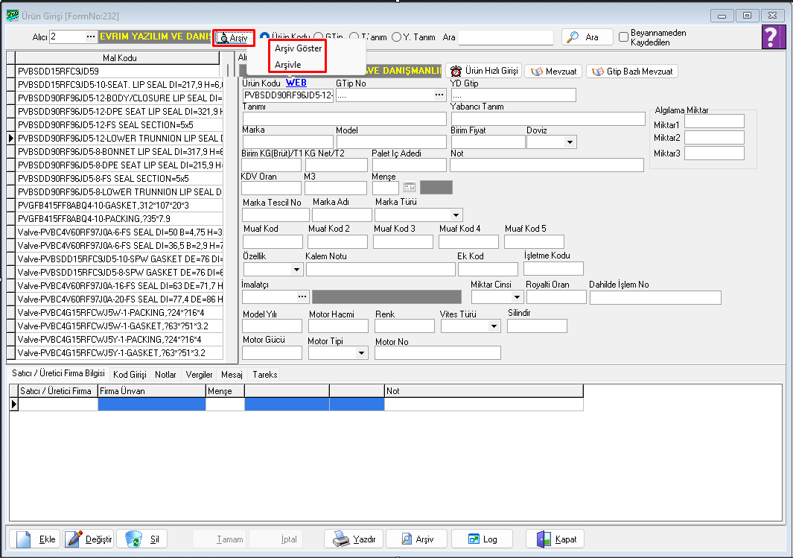Click the Motor No input field

click(x=438, y=352)
